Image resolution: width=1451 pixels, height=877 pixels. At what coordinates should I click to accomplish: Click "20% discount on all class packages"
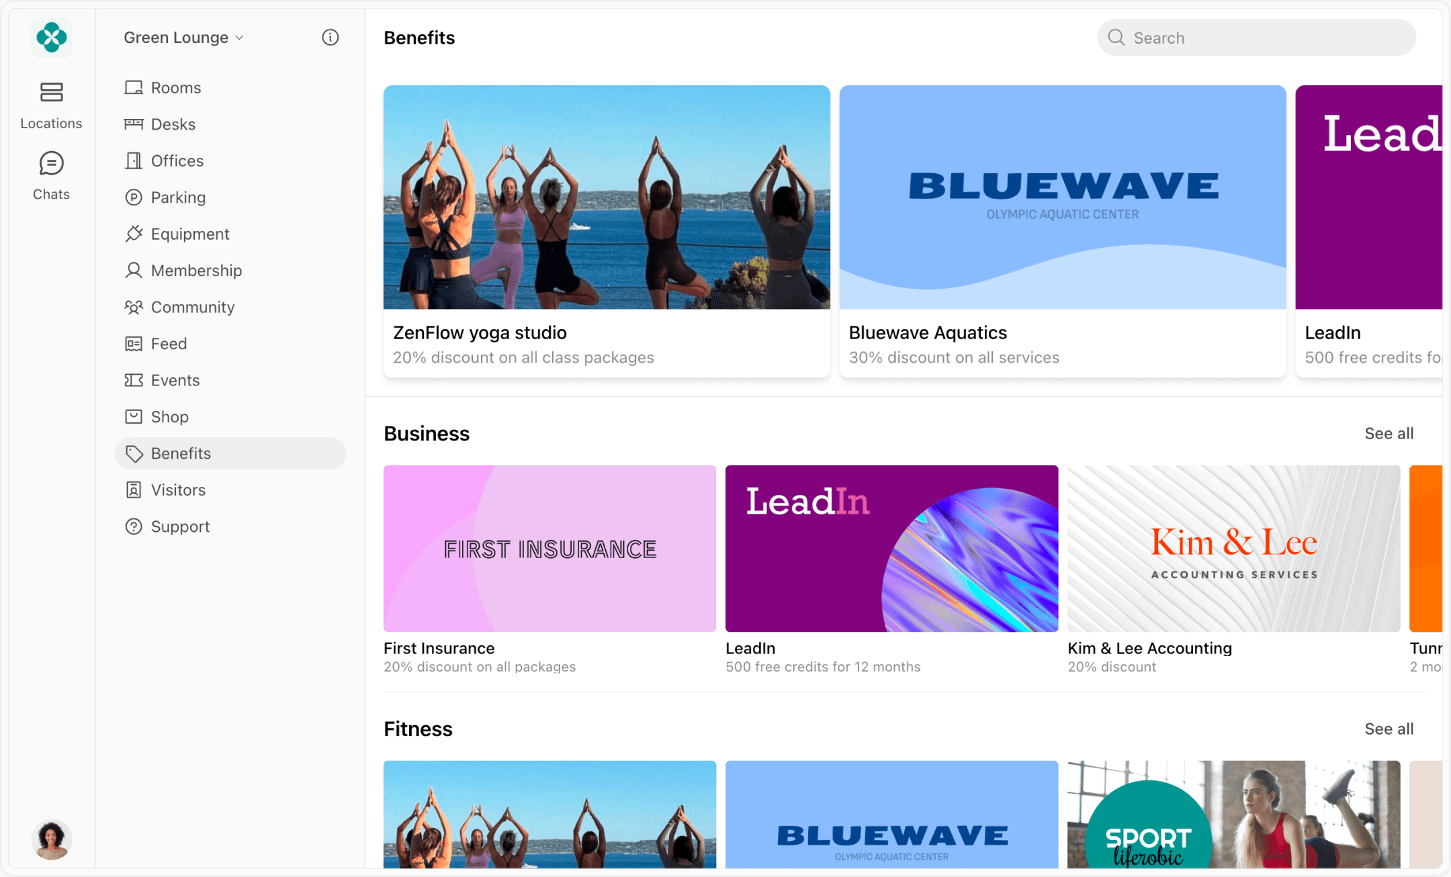[523, 357]
